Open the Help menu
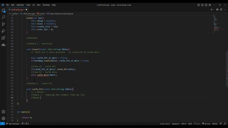Screen dimensions: 228x128 54,5
